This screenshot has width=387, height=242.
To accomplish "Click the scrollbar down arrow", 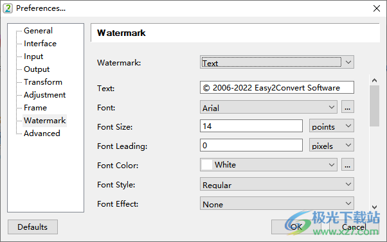I will (374, 207).
